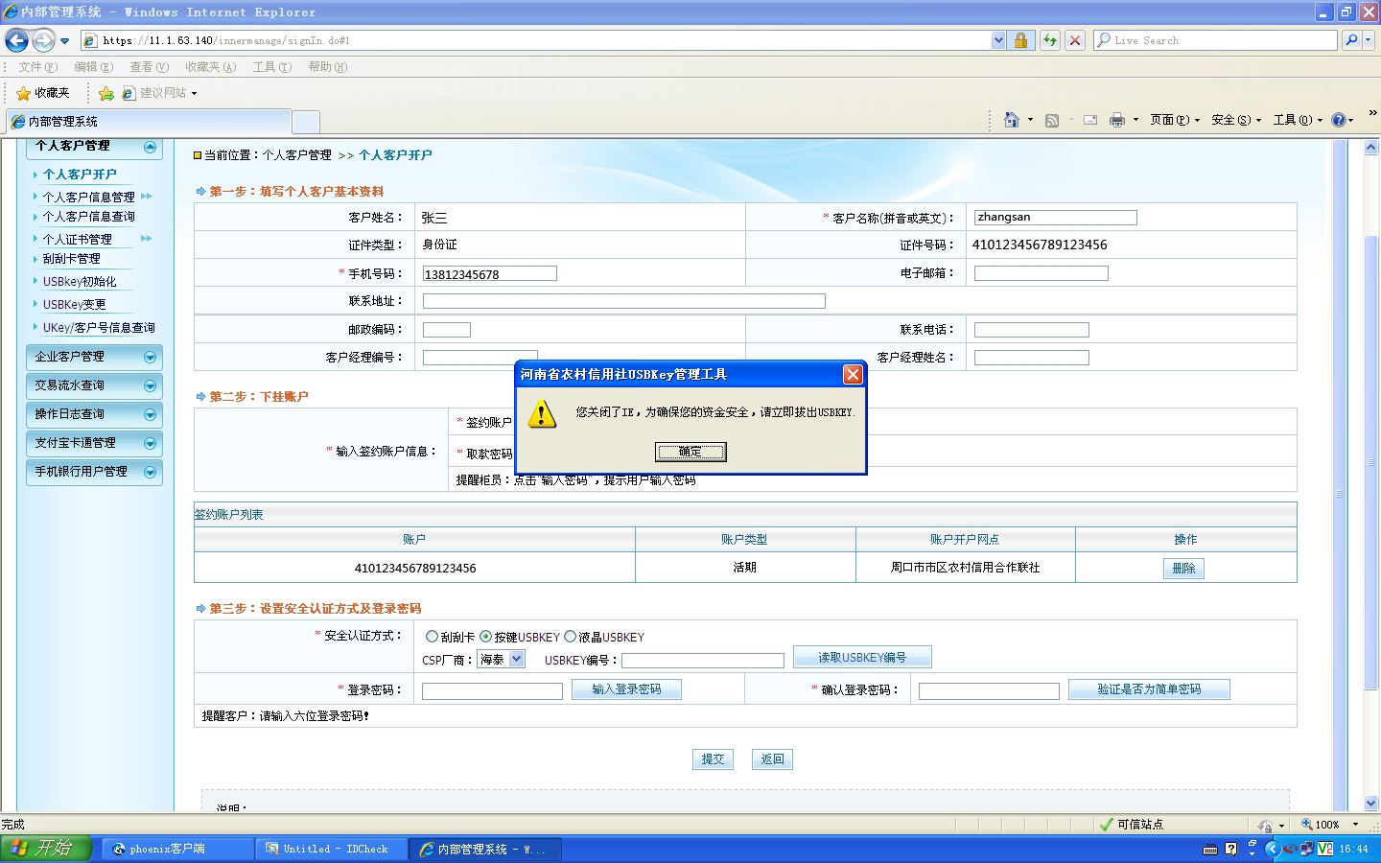Open the home page icon
Screen dimensions: 1381x863
pyautogui.click(x=1011, y=120)
